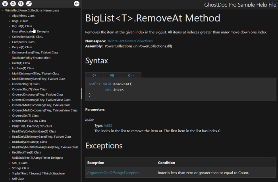Select RedBlackTree(T).RangeTester Delegate entry
The height and width of the screenshot is (182, 278).
(37, 157)
